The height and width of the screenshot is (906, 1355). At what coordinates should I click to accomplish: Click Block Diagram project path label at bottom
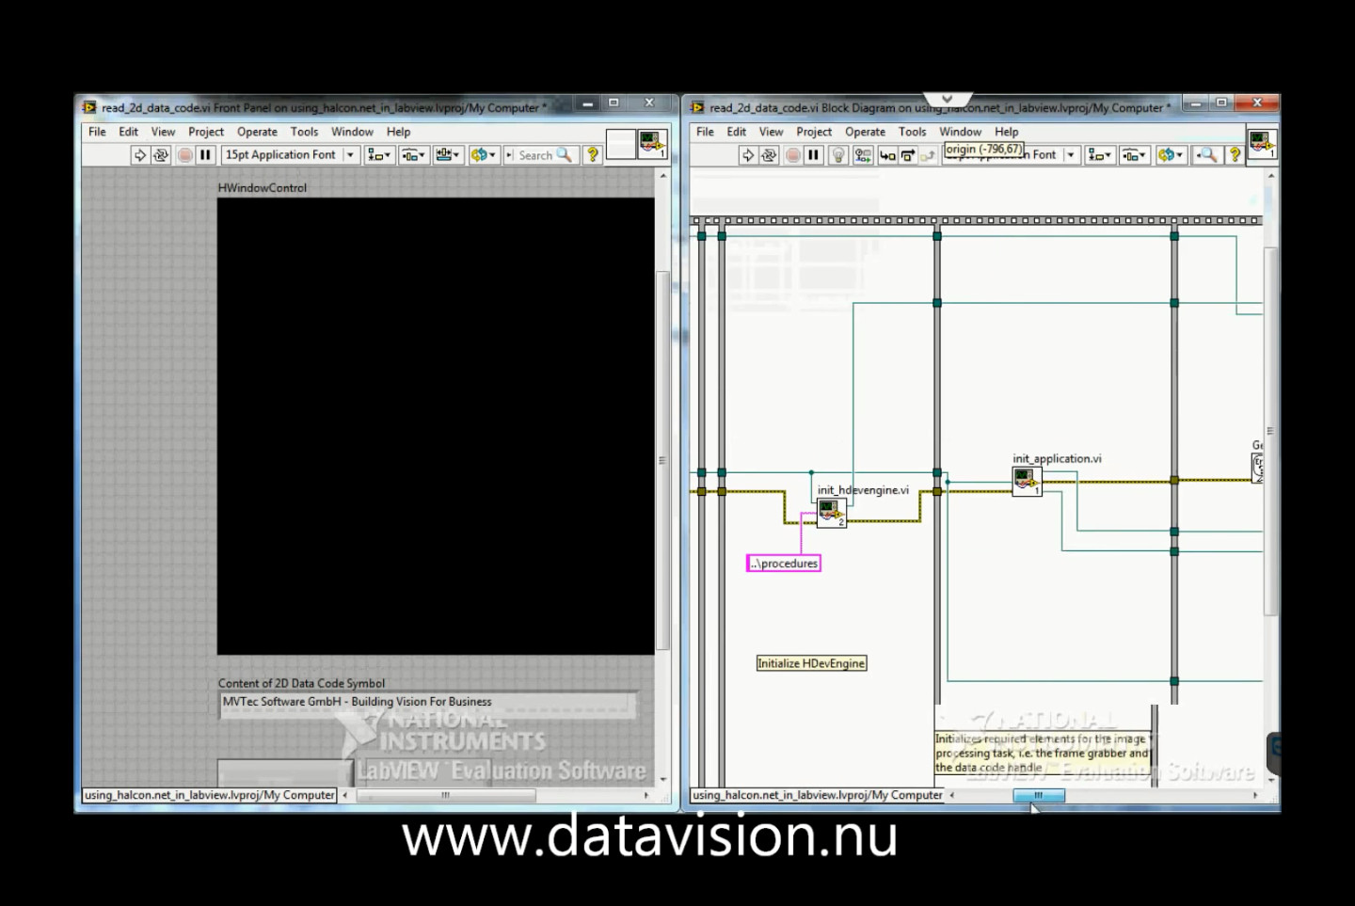click(x=818, y=795)
